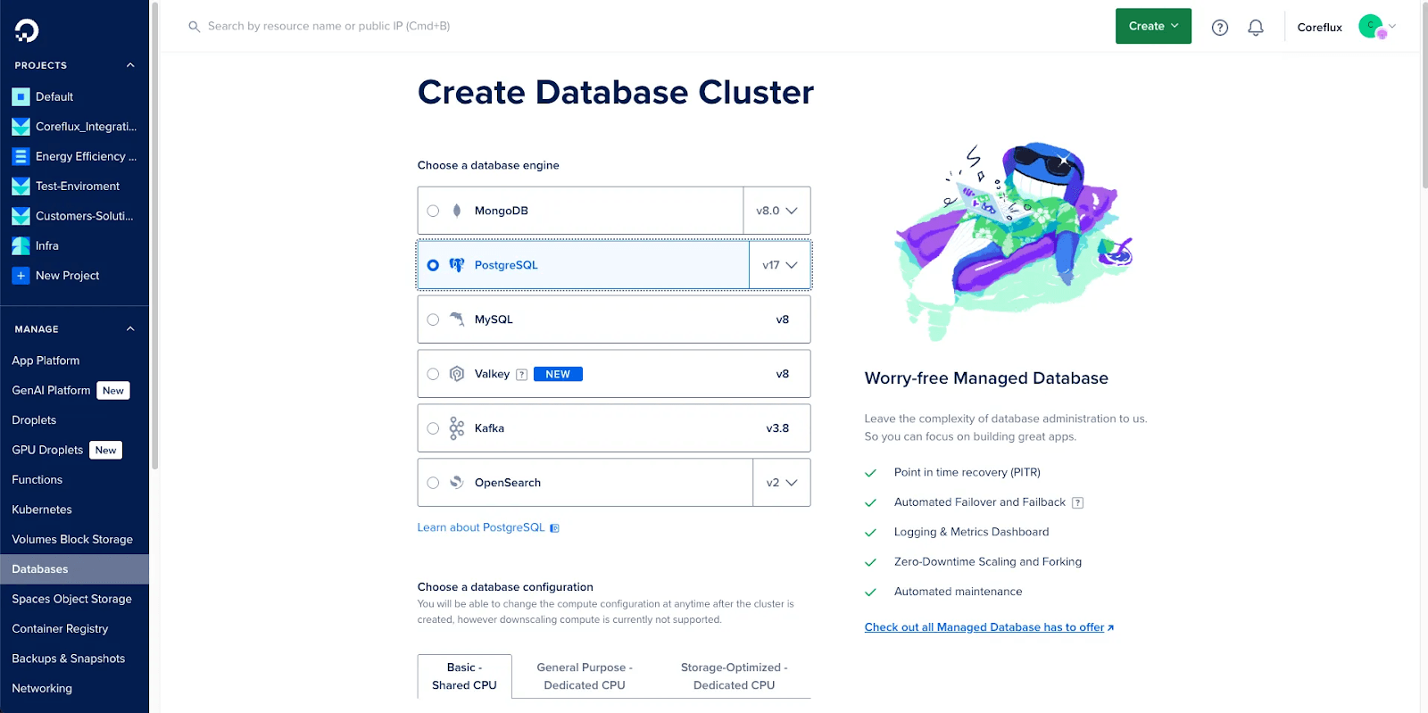This screenshot has height=713, width=1428.
Task: Select the MongoDB radio button
Action: point(433,211)
